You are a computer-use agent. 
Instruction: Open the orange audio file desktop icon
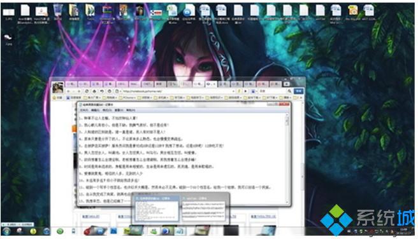pyautogui.click(x=353, y=12)
